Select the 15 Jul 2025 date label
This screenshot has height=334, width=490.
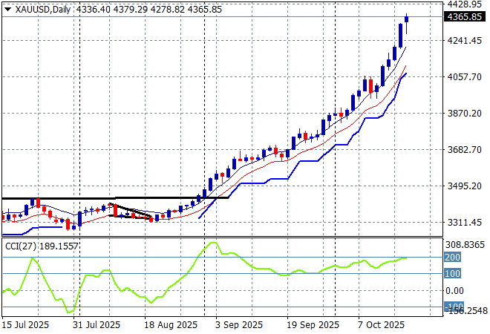tap(27, 325)
